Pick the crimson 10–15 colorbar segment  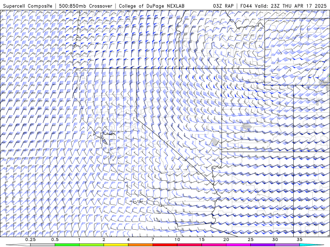point(189,245)
